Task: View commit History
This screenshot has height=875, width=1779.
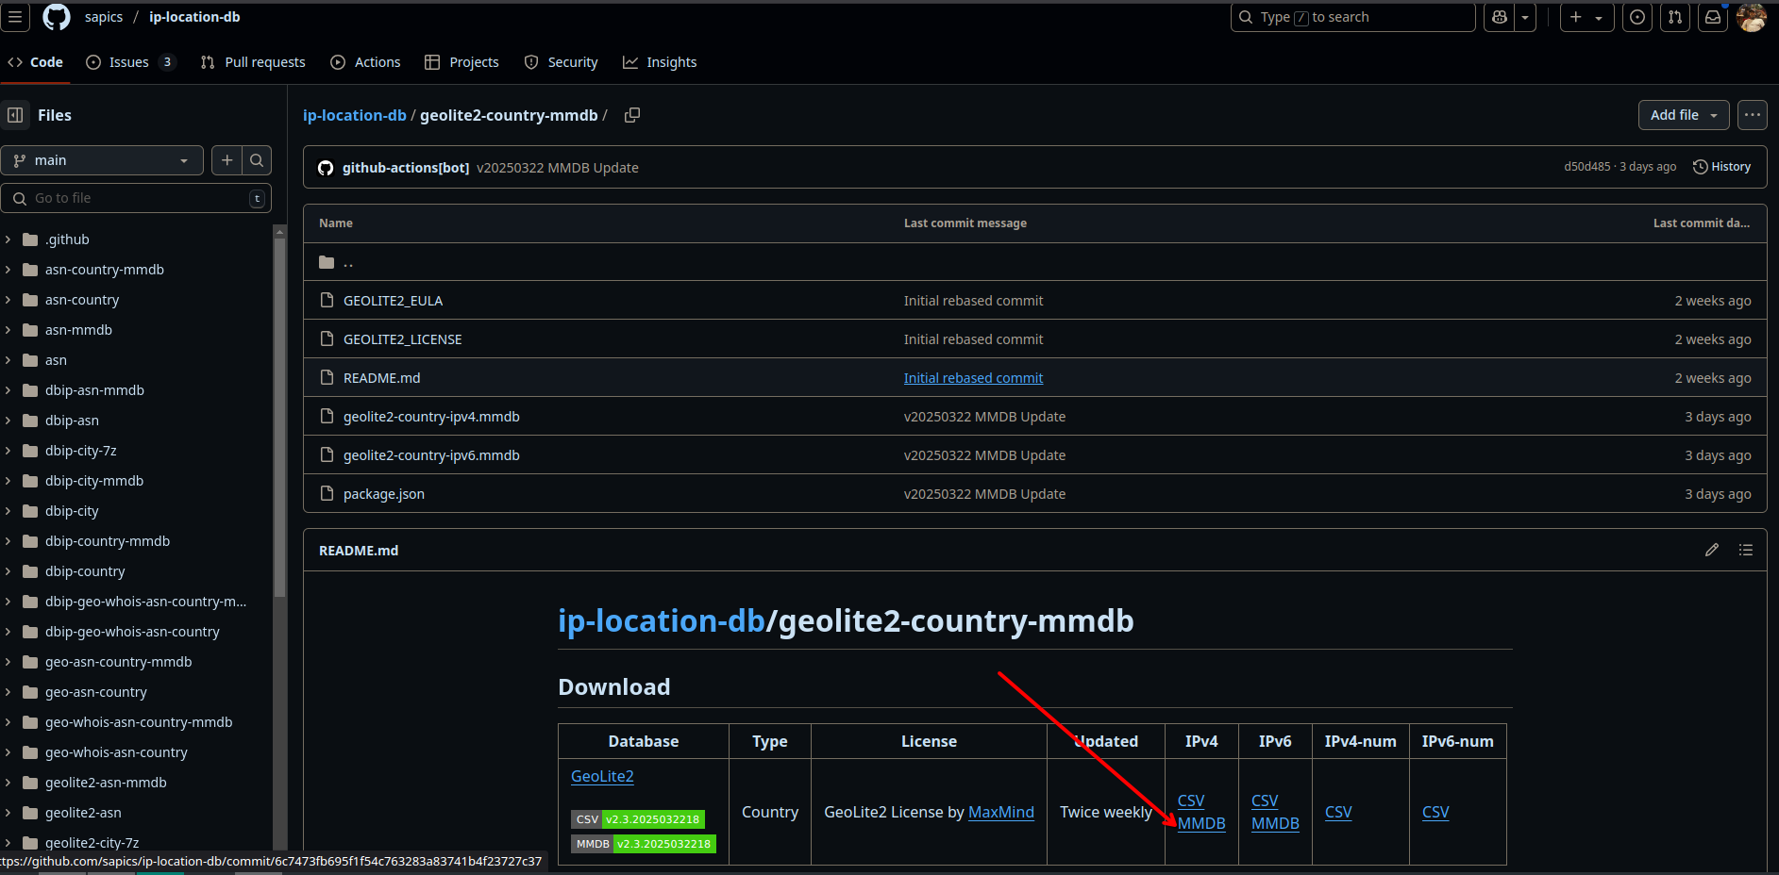Action: (x=1721, y=167)
